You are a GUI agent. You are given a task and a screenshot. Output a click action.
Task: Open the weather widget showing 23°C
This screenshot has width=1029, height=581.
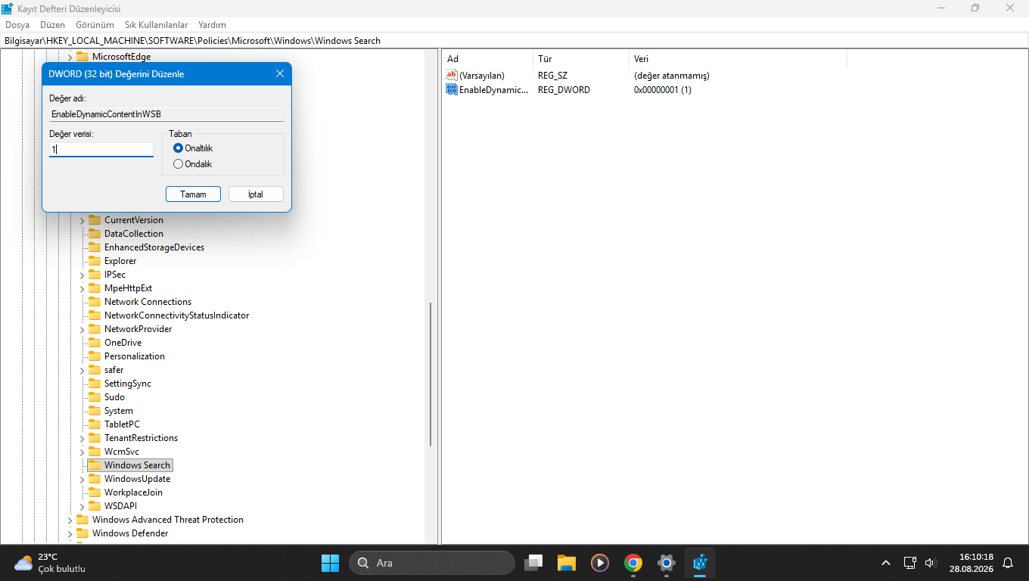50,563
